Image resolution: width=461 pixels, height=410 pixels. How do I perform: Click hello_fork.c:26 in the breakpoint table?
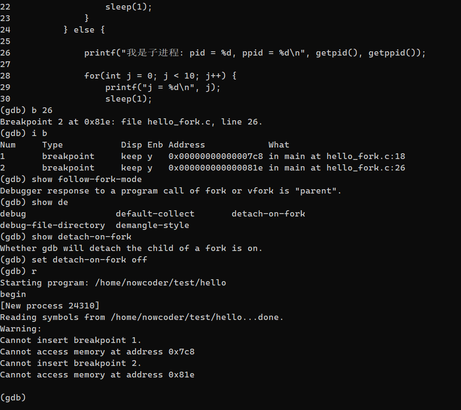366,168
